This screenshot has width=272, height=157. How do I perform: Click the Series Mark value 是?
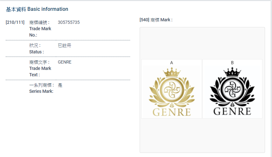60,85
